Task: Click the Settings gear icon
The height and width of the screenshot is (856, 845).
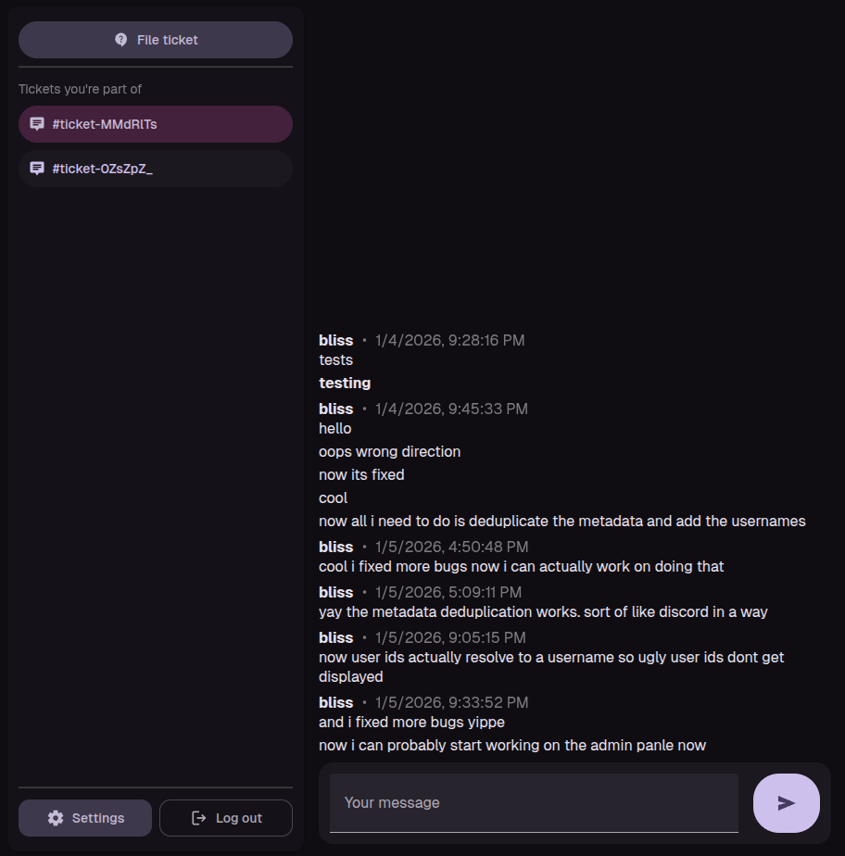Action: pyautogui.click(x=56, y=818)
